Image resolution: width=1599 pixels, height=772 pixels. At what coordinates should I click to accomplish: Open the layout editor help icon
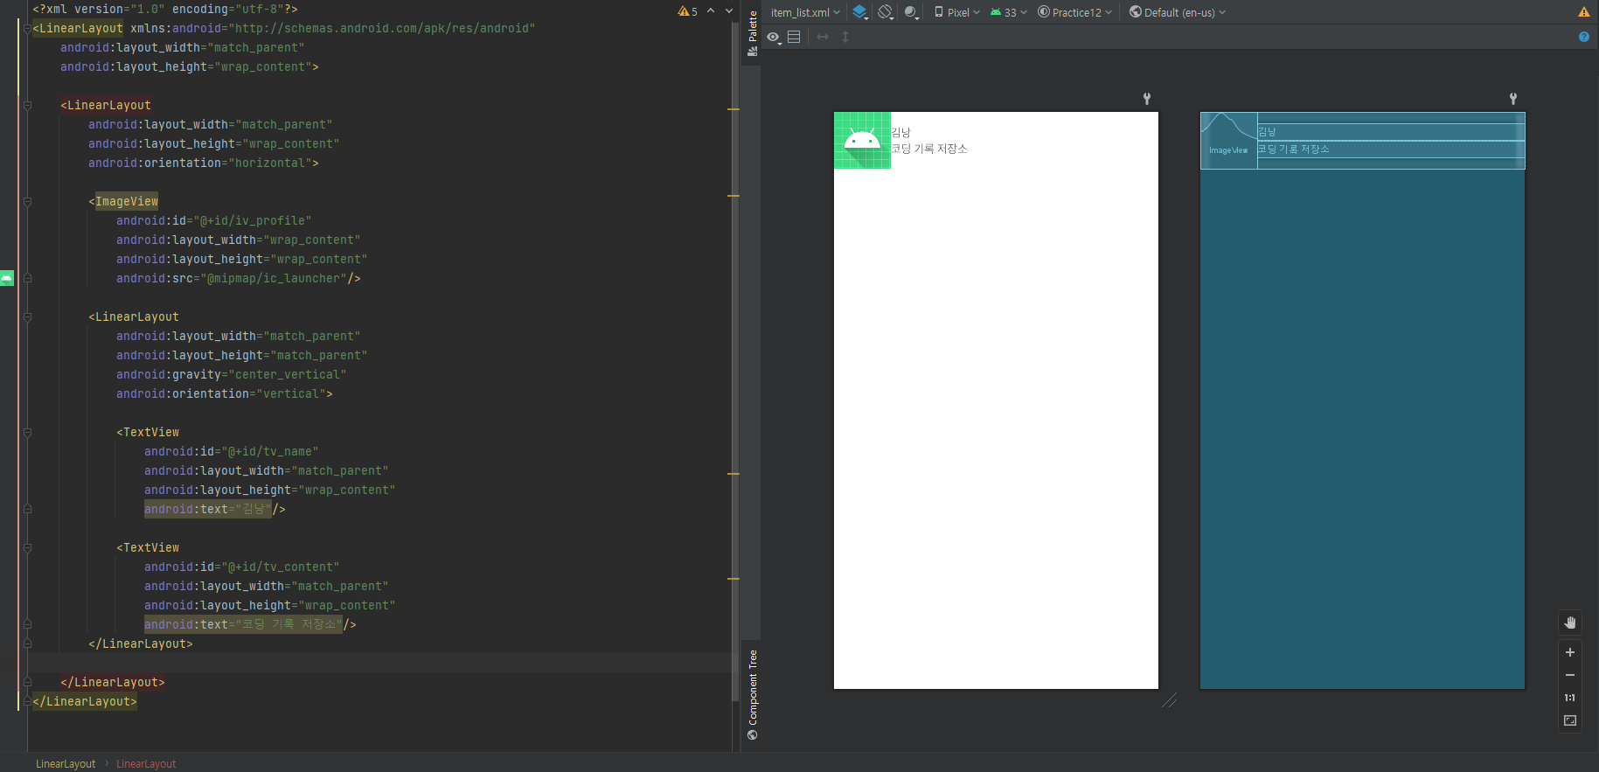[x=1584, y=37]
